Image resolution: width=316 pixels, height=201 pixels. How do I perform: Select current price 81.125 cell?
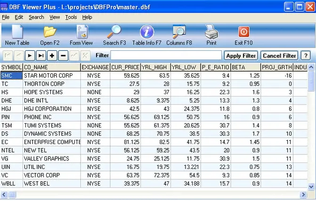click(x=125, y=142)
